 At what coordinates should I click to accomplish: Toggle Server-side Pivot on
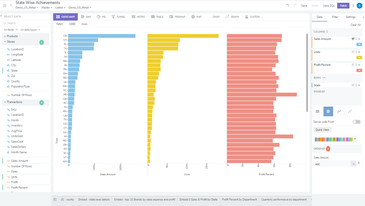(356, 121)
